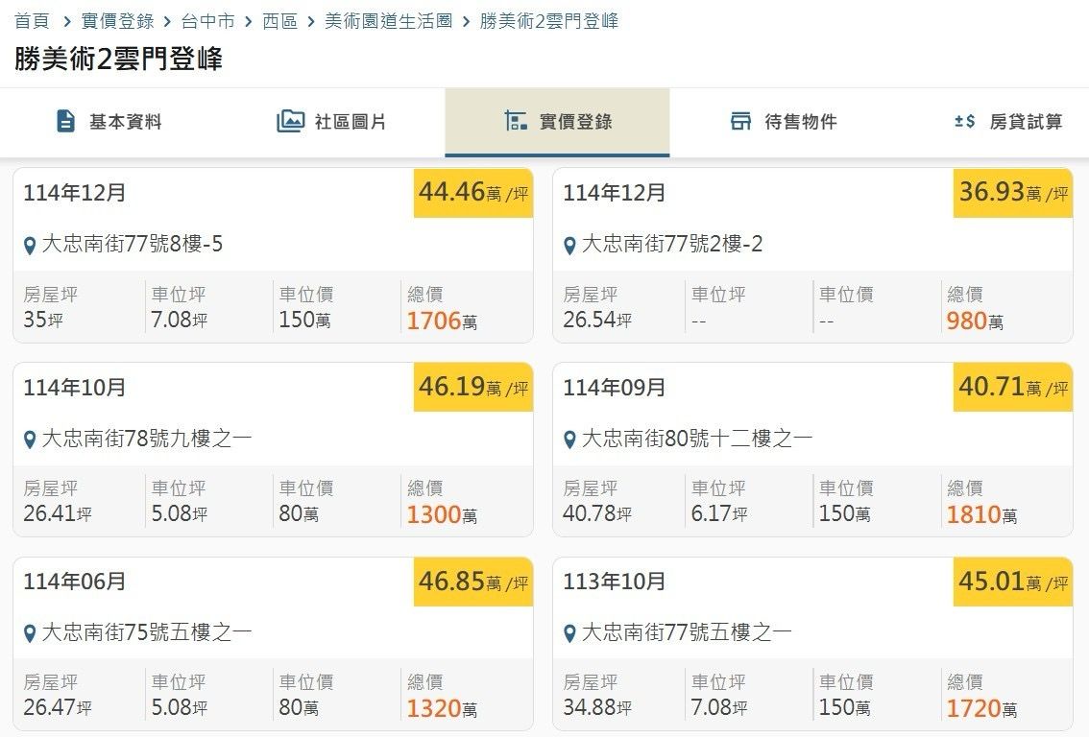The height and width of the screenshot is (737, 1089).
Task: Click the picture icon beside 社區圖片
Action: pos(290,121)
